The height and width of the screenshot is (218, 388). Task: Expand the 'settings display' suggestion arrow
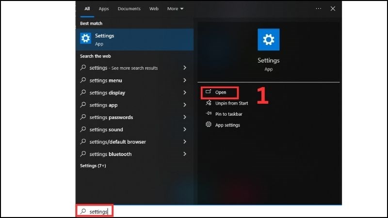(x=185, y=93)
